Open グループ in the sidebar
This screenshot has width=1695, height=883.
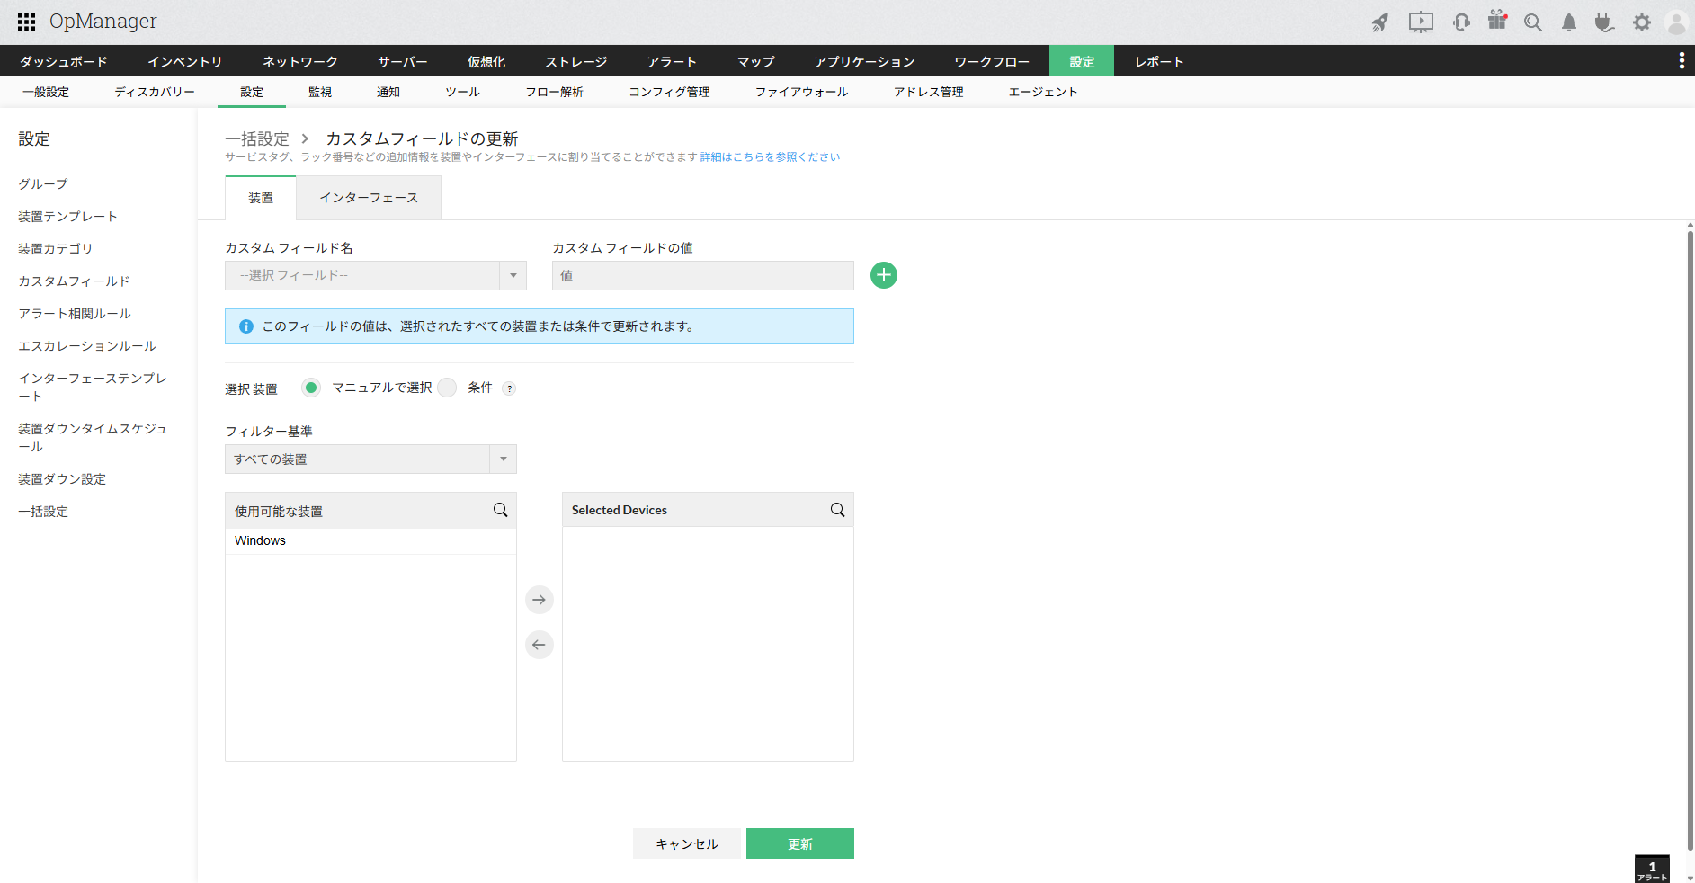click(x=43, y=183)
